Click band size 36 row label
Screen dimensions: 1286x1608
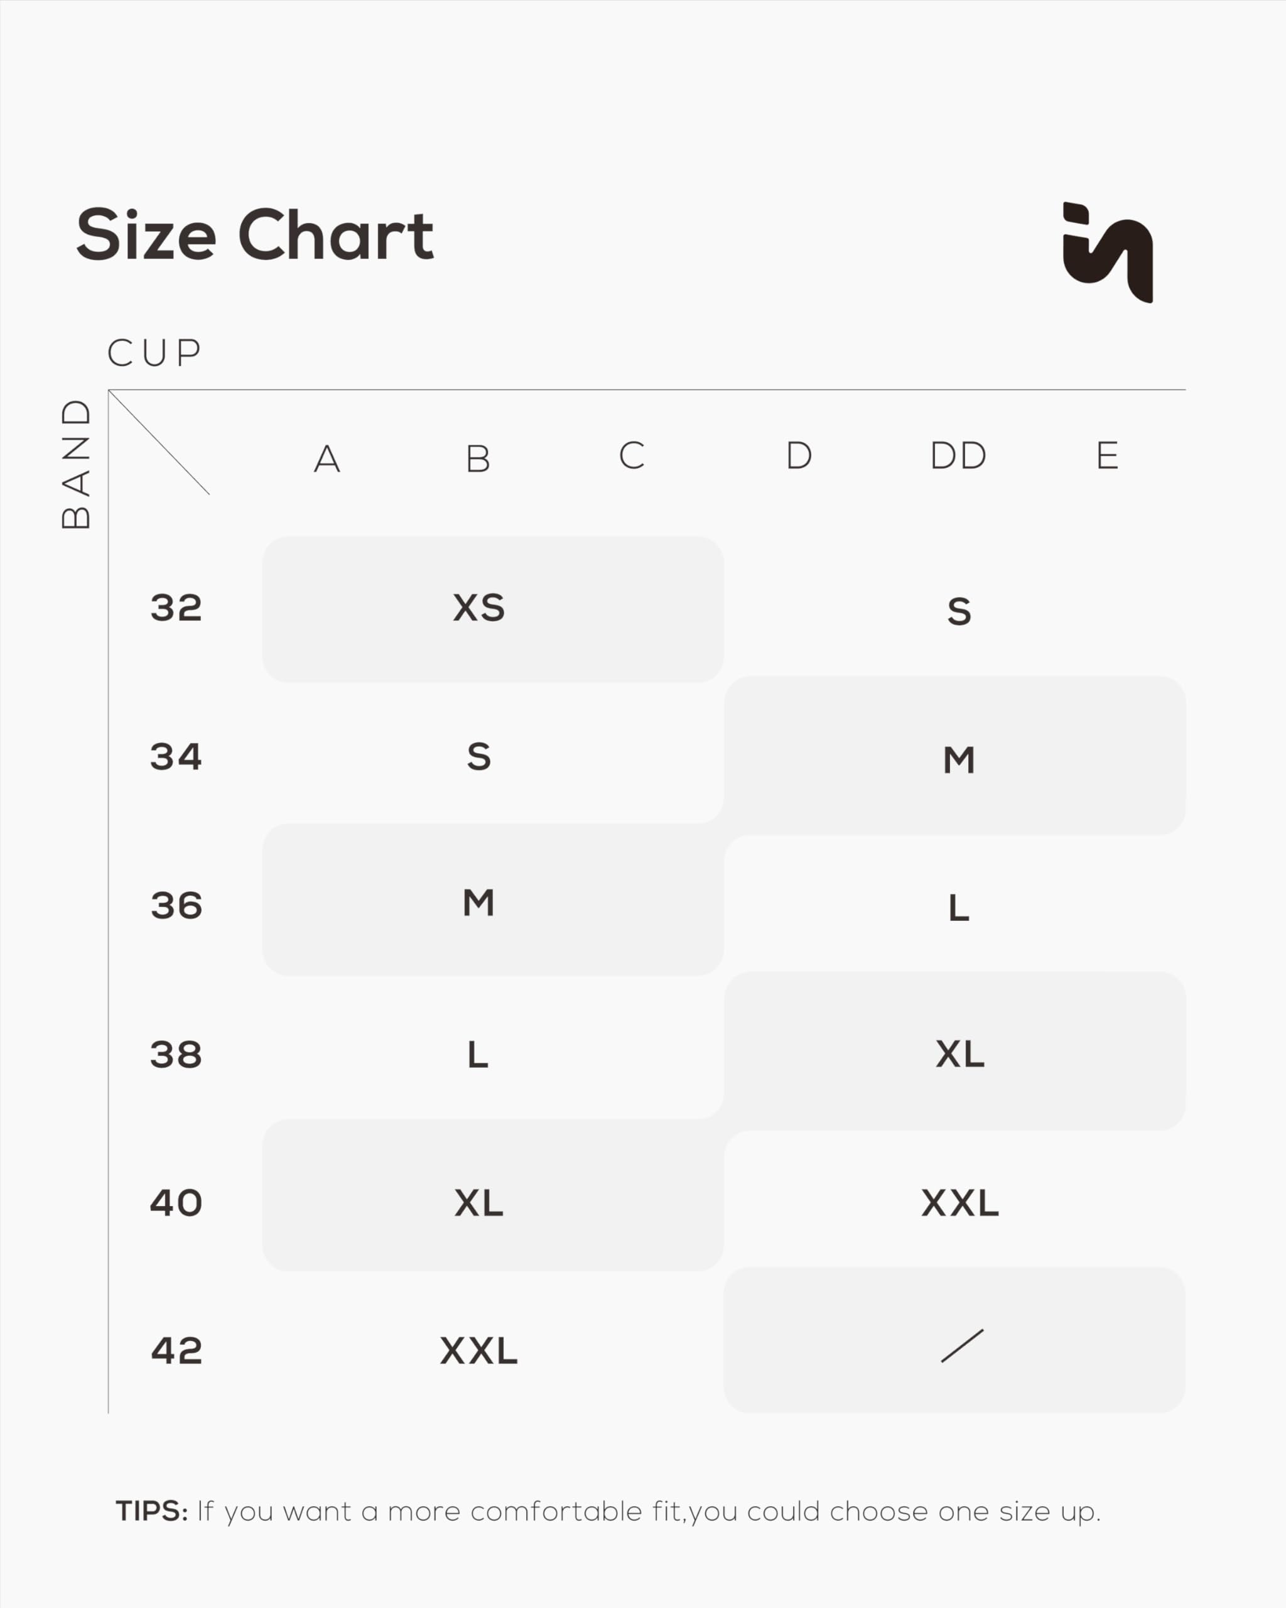click(176, 906)
